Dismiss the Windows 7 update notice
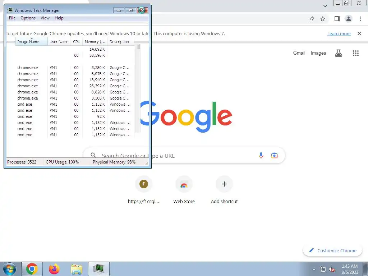The width and height of the screenshot is (368, 276). point(359,33)
